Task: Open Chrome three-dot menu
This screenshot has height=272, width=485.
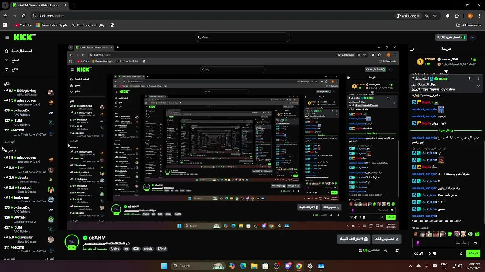Action: (479, 16)
